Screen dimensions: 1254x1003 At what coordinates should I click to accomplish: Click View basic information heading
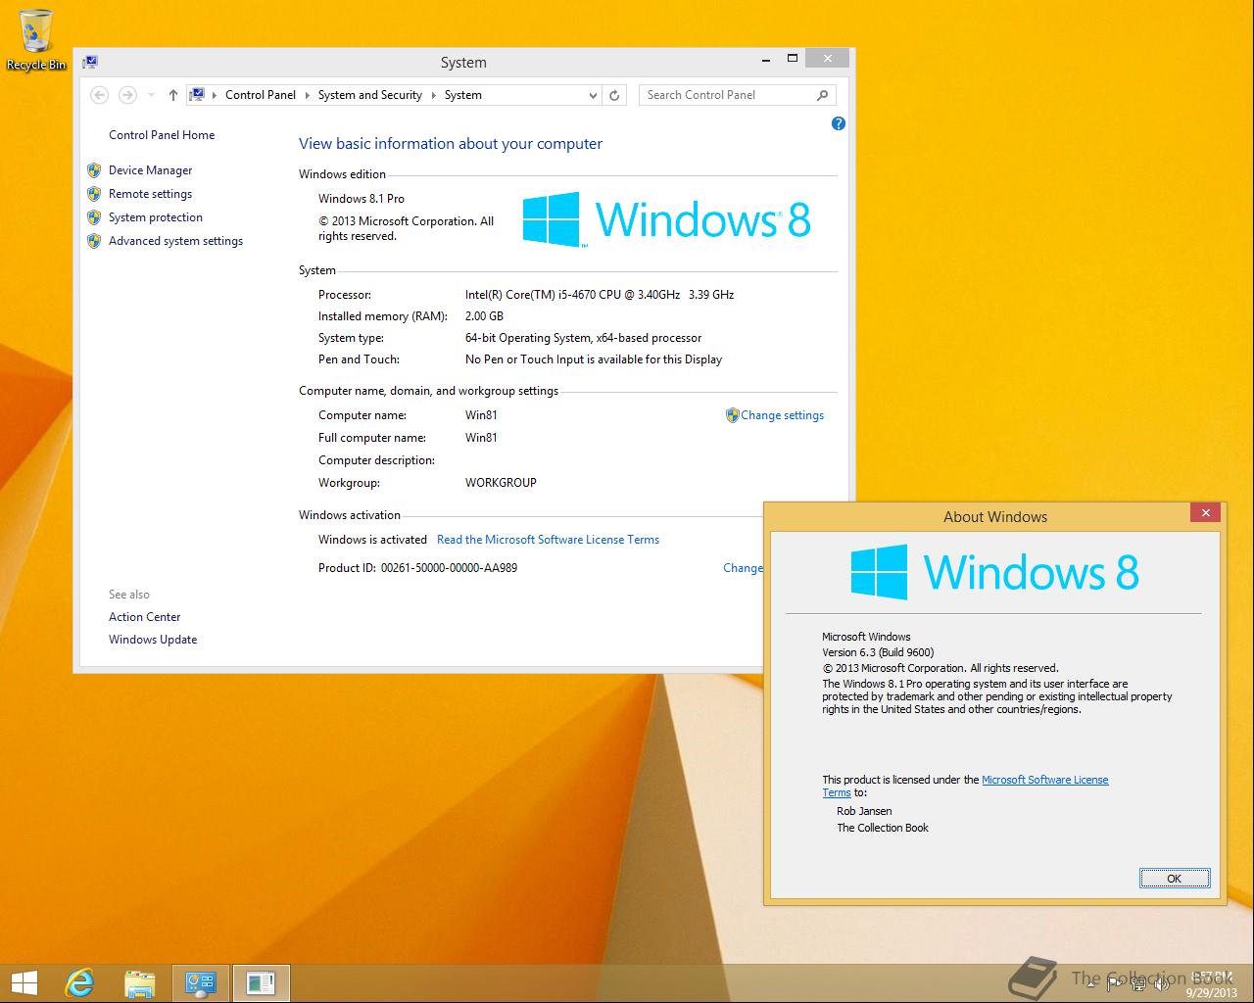point(451,144)
